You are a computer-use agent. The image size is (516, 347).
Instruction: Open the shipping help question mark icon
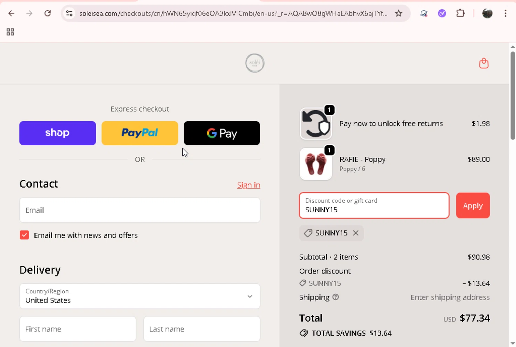coord(336,297)
